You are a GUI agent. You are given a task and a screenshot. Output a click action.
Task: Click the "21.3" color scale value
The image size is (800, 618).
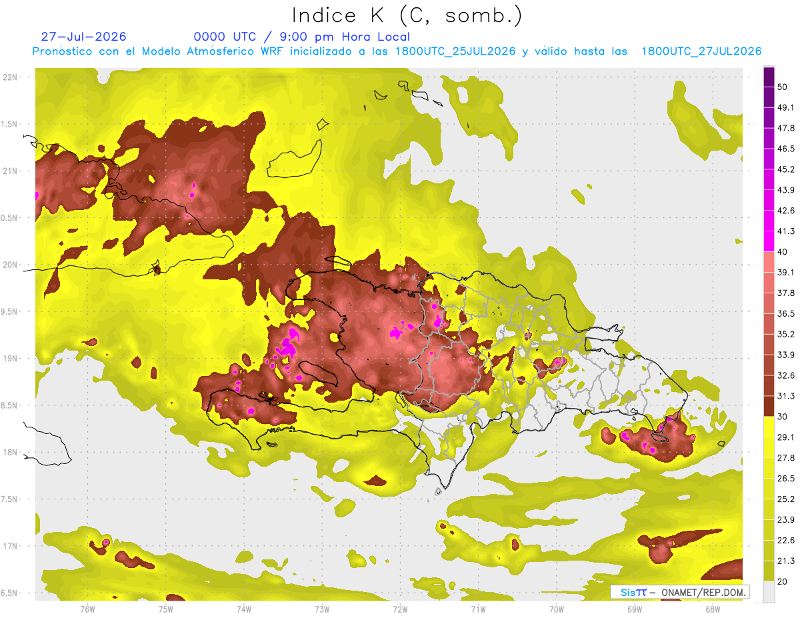click(x=786, y=561)
